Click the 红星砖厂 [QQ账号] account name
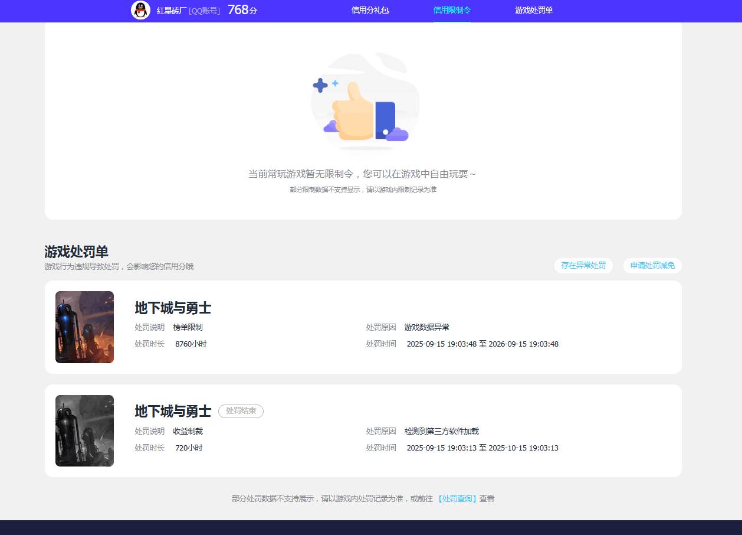The image size is (742, 535). pyautogui.click(x=188, y=10)
